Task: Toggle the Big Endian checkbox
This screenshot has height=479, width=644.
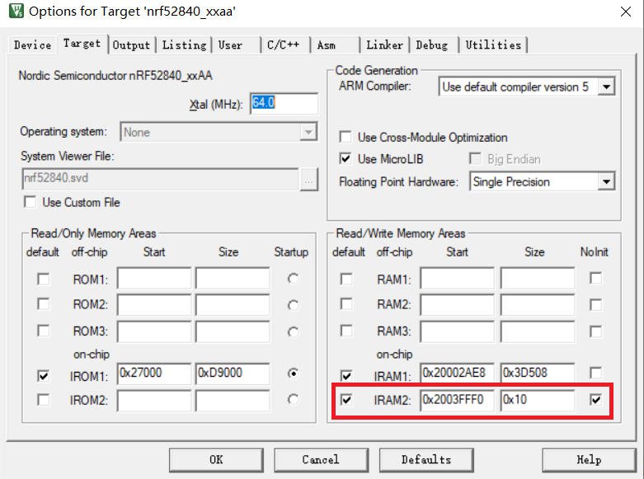Action: (x=475, y=158)
